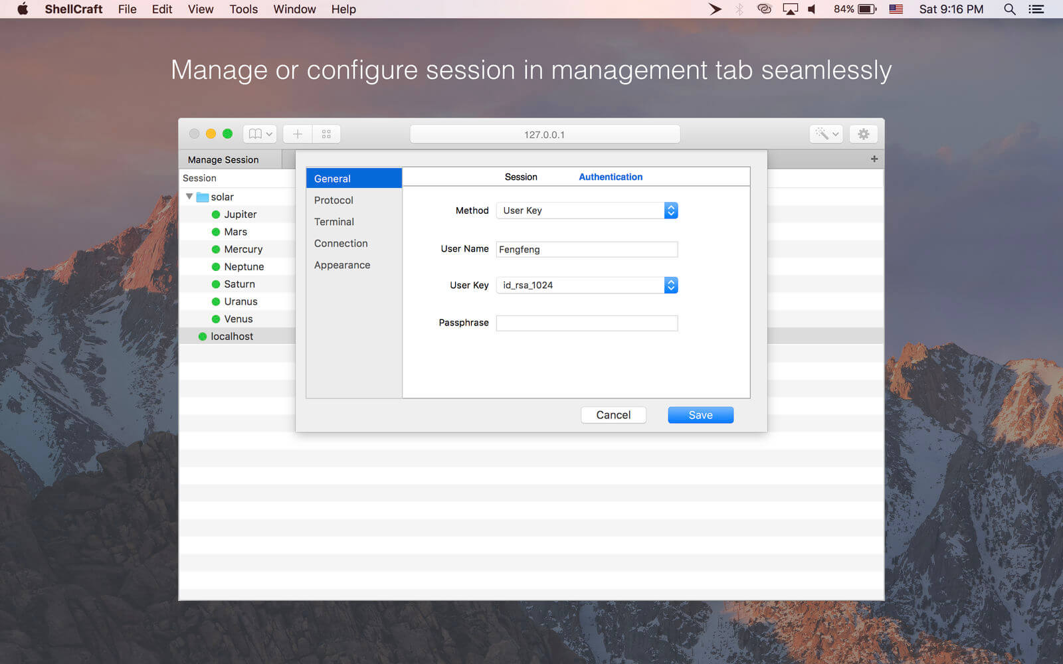Viewport: 1063px width, 664px height.
Task: Click the Sat 9:16 PM clock
Action: 951,9
